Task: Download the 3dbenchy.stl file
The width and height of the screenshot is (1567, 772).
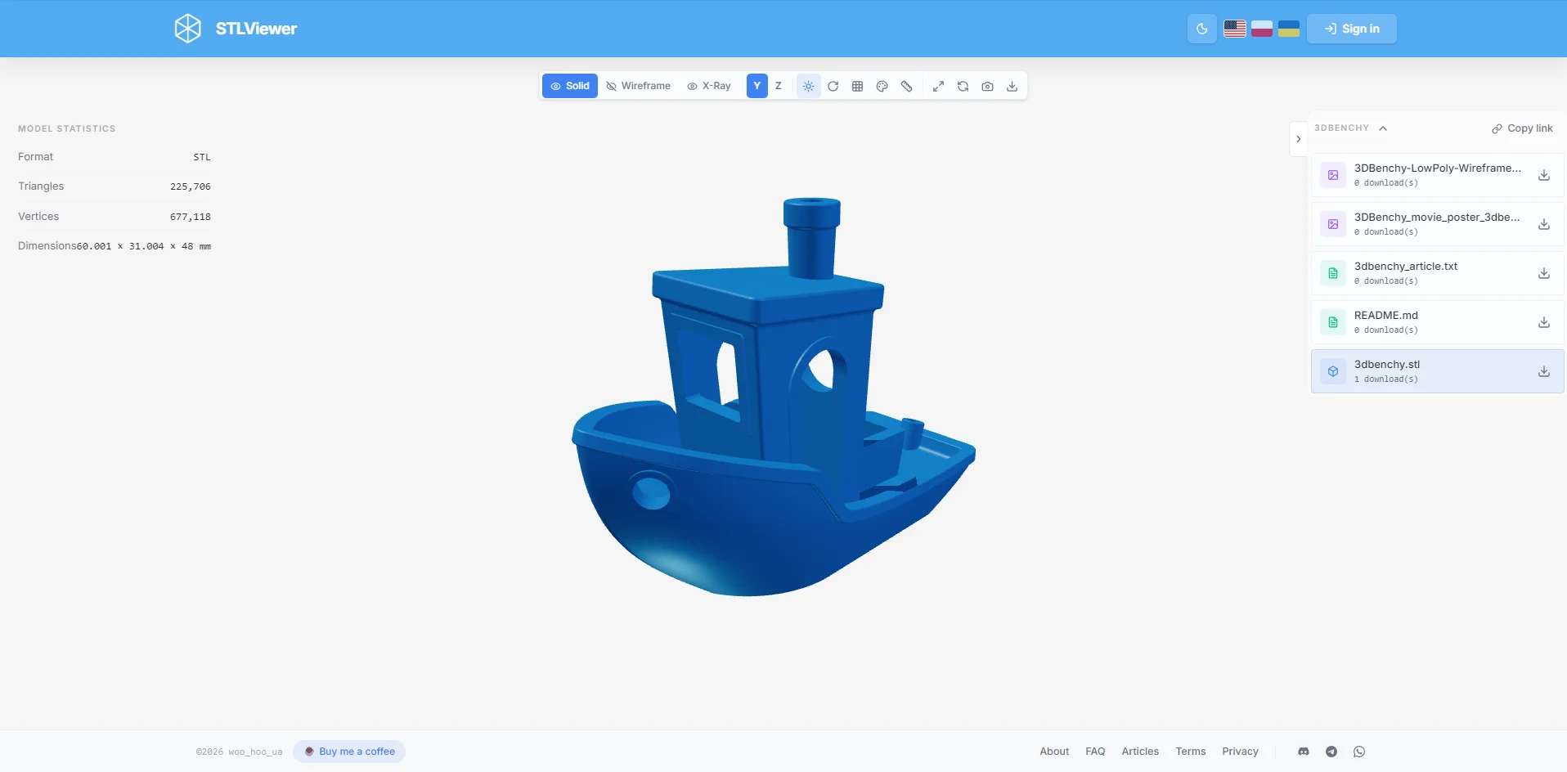Action: [x=1544, y=371]
